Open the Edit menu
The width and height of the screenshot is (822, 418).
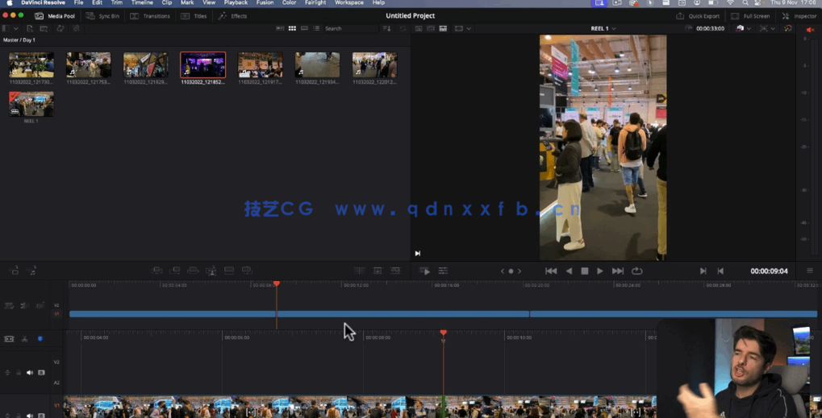point(97,2)
